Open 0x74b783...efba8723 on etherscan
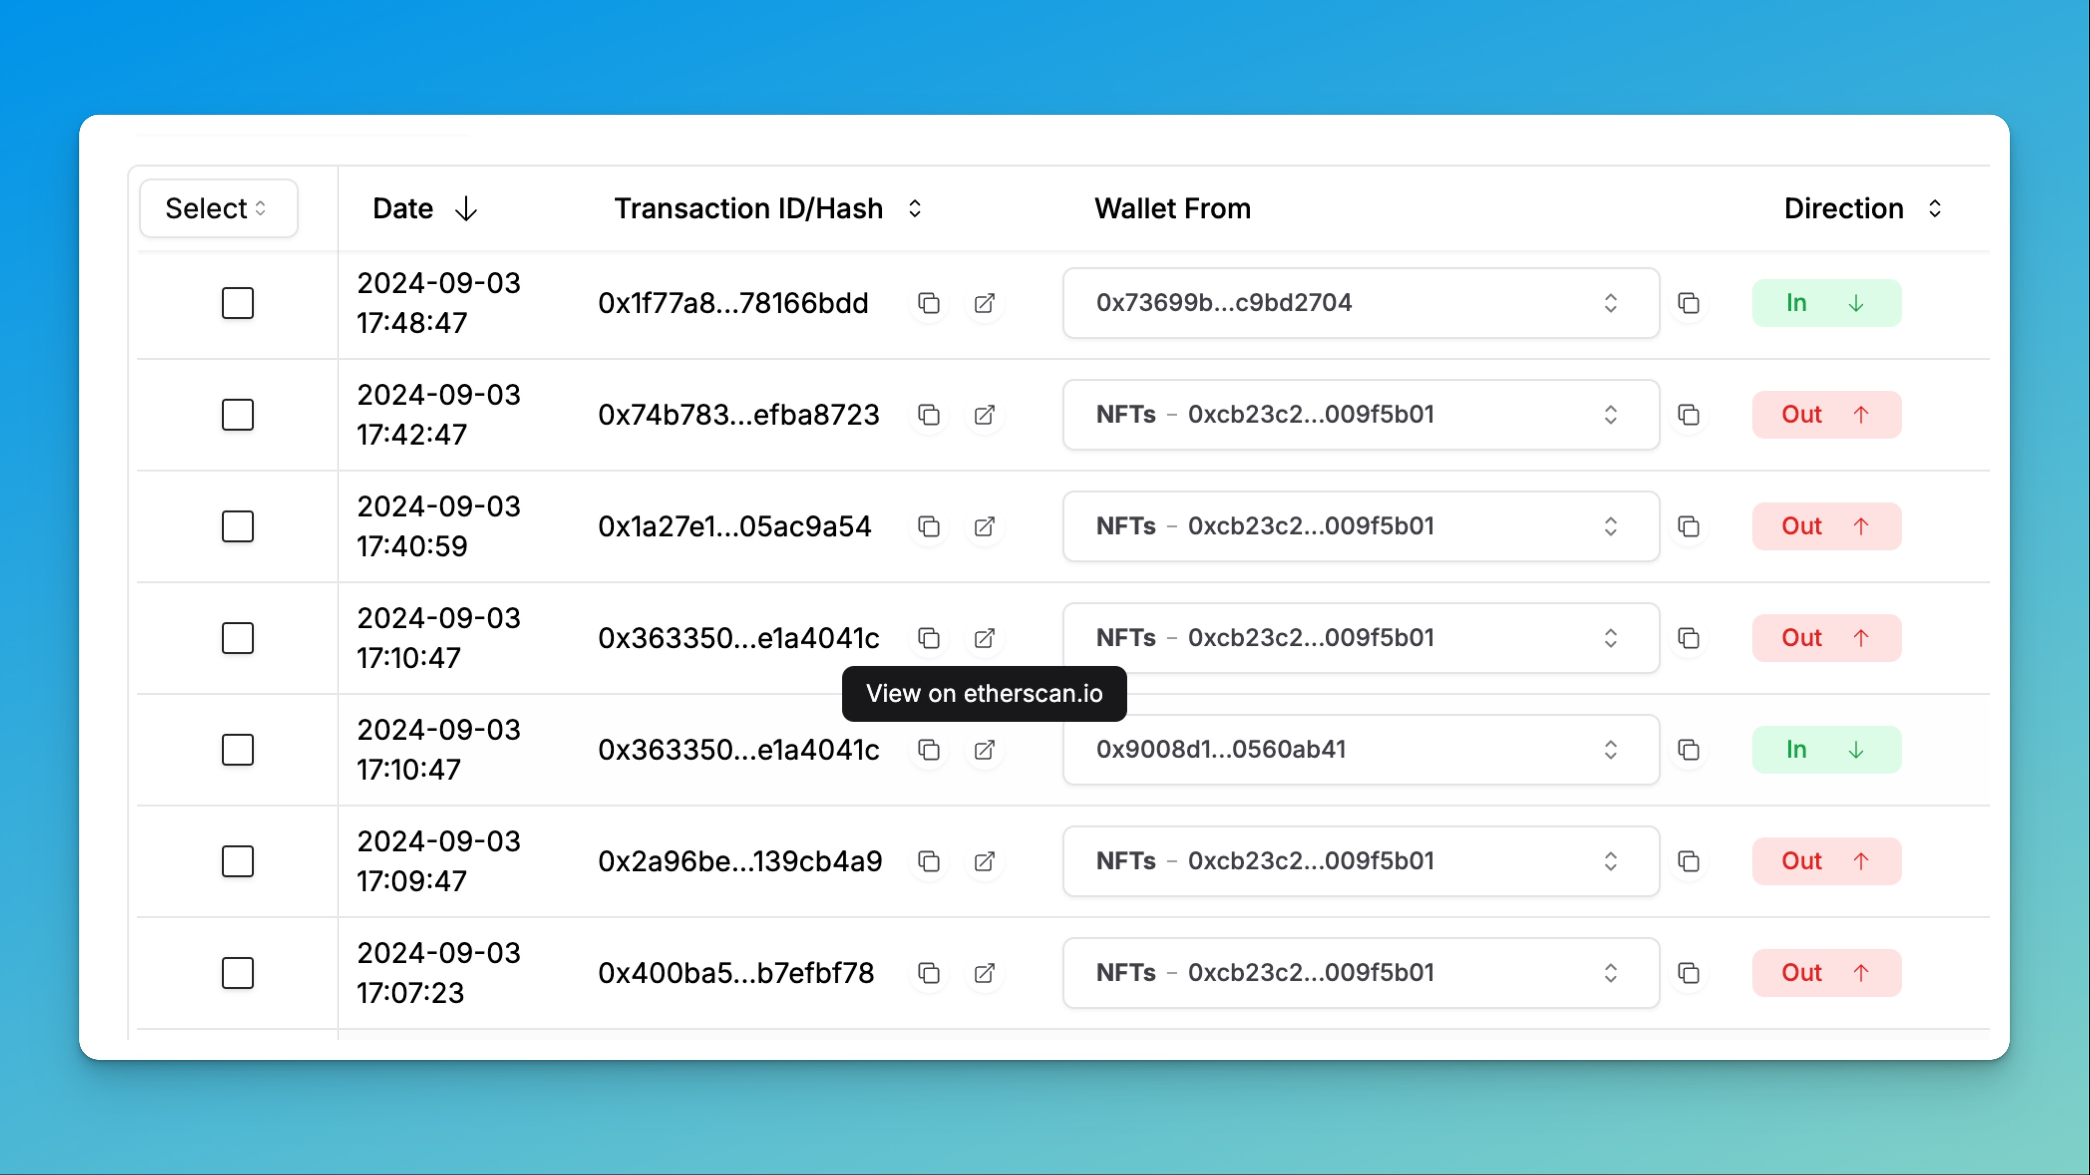 pyautogui.click(x=984, y=414)
